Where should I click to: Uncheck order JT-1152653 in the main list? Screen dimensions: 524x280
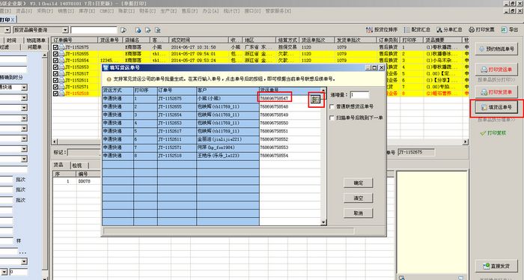click(55, 67)
